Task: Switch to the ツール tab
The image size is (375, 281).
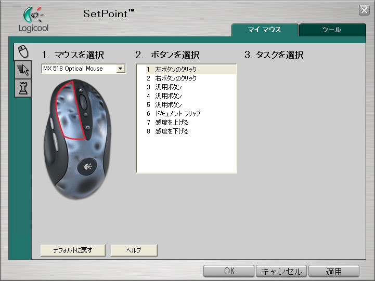Action: pos(331,30)
